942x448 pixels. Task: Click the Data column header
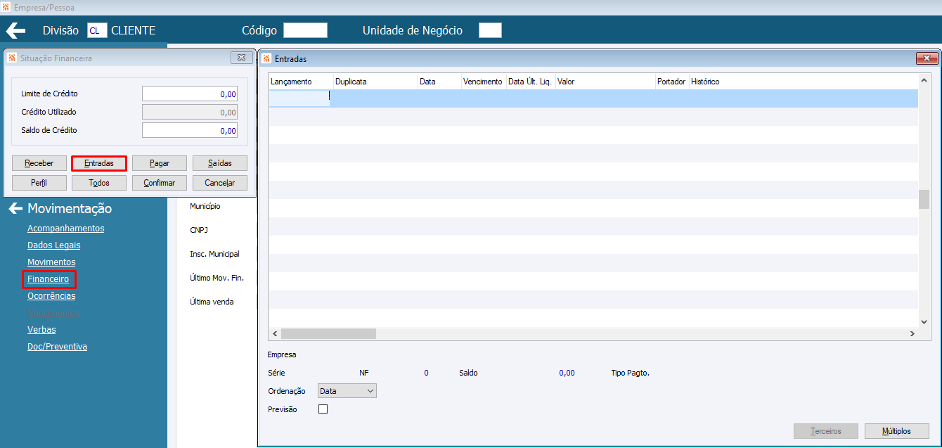pos(439,82)
